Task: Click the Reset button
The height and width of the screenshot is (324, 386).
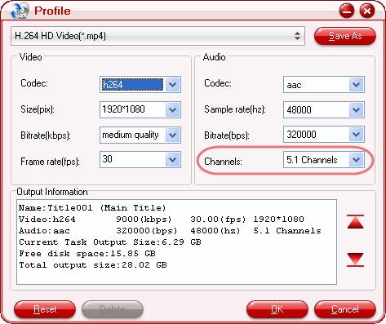Action: coord(45,309)
